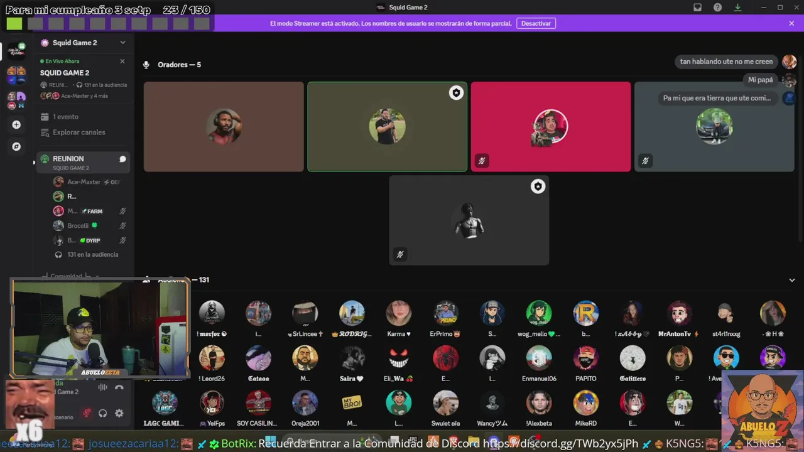Click the brown speaker tile with headphones avatar
This screenshot has height=452, width=804.
[224, 126]
